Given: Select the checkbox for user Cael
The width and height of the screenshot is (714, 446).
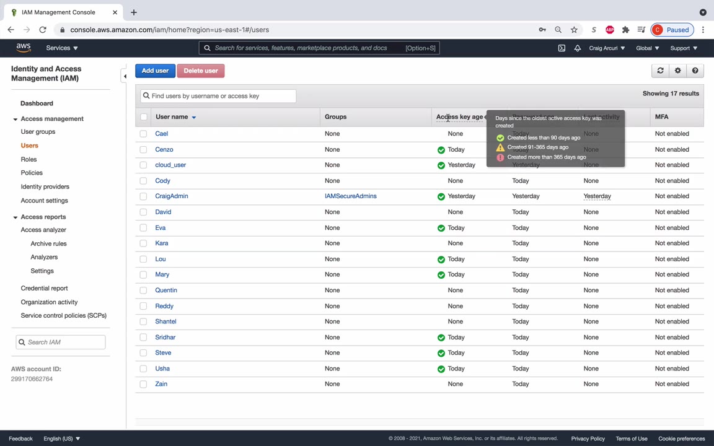Looking at the screenshot, I should click(x=143, y=134).
